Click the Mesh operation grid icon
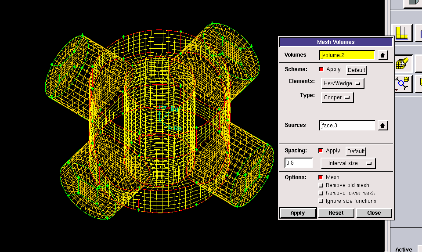The width and height of the screenshot is (422, 252). [x=402, y=34]
